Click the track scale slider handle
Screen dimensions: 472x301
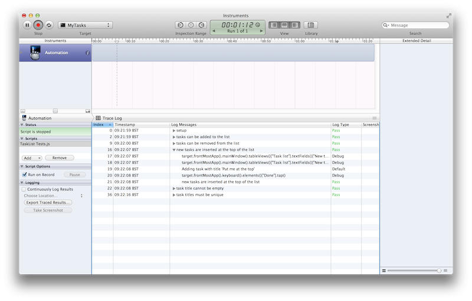coord(55,111)
